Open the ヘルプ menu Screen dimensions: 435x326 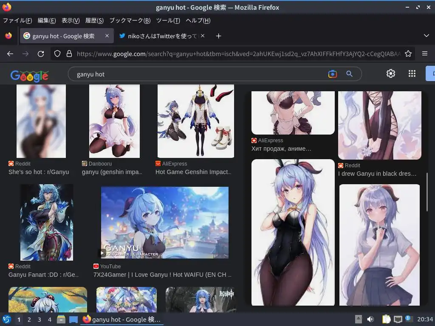(198, 20)
